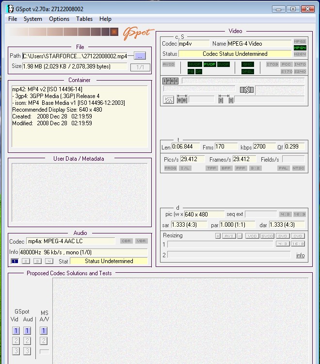
Task: Click the VBR audio indicator
Action: 142,241
